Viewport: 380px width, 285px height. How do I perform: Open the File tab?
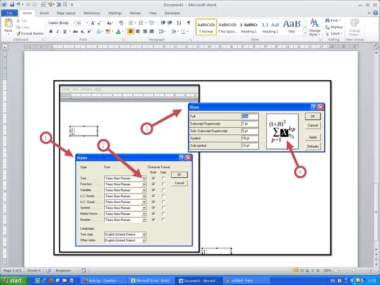point(9,13)
